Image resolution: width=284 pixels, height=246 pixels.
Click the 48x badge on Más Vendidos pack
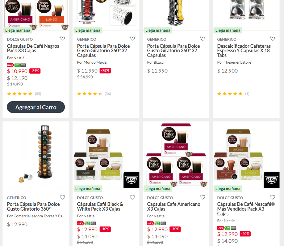(272, 180)
